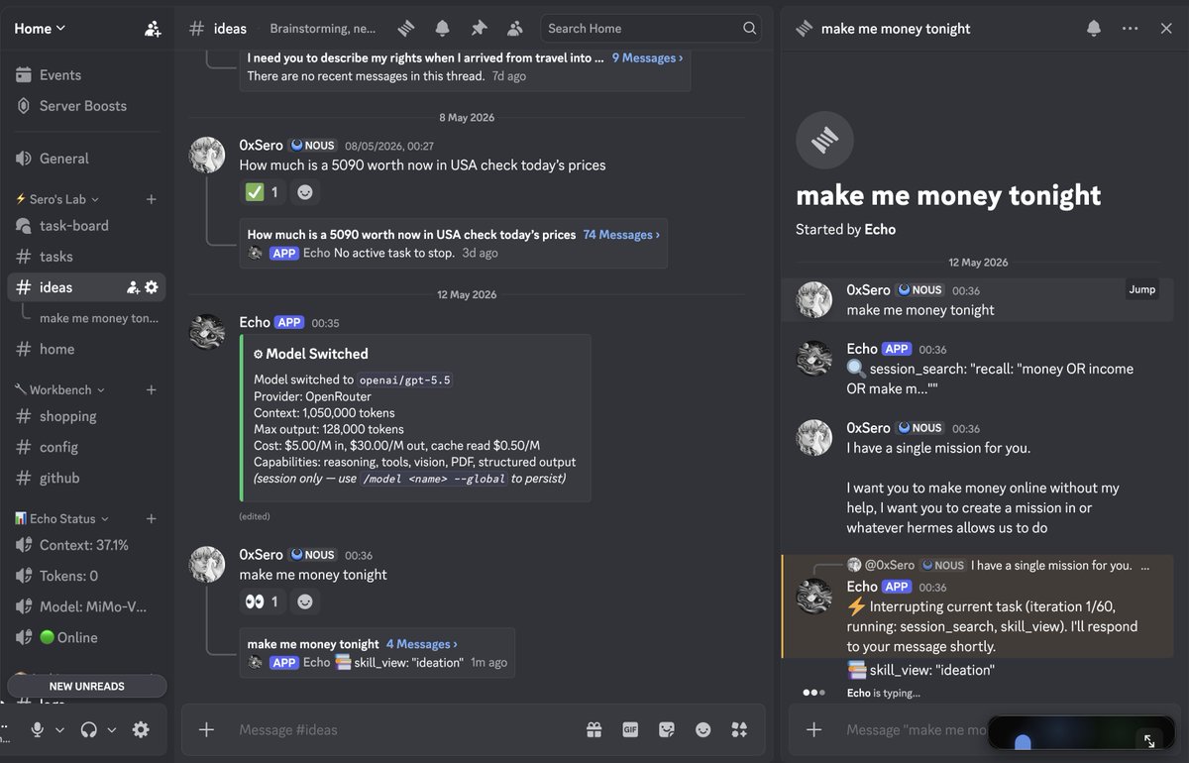Open the '4 Messages' thread link

point(422,644)
